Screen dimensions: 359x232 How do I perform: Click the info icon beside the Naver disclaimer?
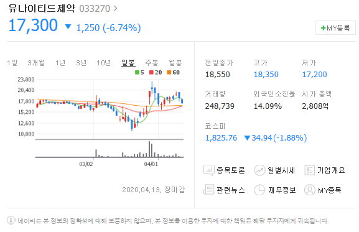[11, 220]
